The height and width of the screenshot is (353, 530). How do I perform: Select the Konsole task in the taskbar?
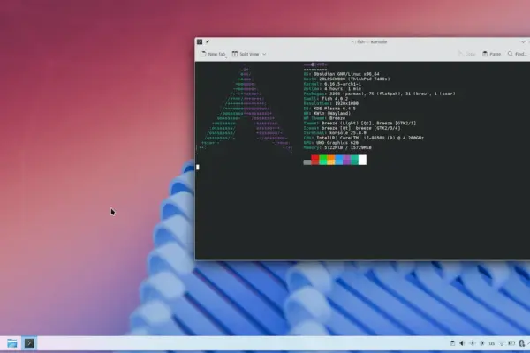[29, 343]
